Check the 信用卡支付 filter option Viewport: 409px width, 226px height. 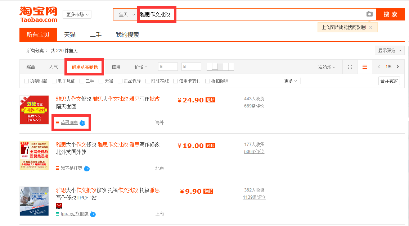pyautogui.click(x=175, y=81)
